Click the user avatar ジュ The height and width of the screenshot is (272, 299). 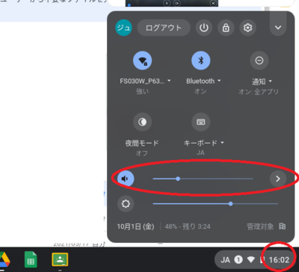point(123,28)
